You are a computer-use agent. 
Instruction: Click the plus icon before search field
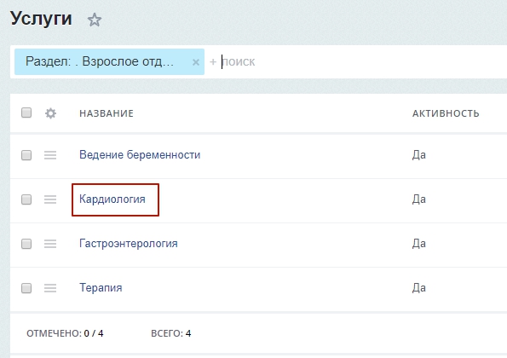click(213, 61)
